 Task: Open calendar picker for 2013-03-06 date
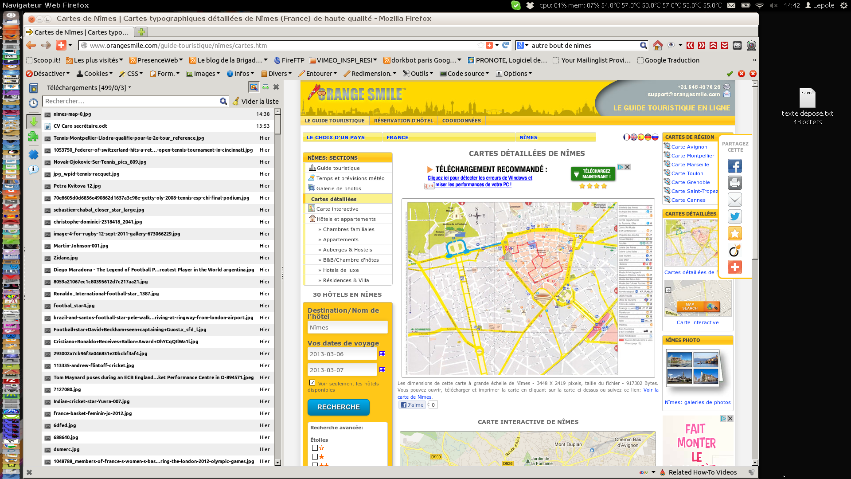(x=382, y=354)
